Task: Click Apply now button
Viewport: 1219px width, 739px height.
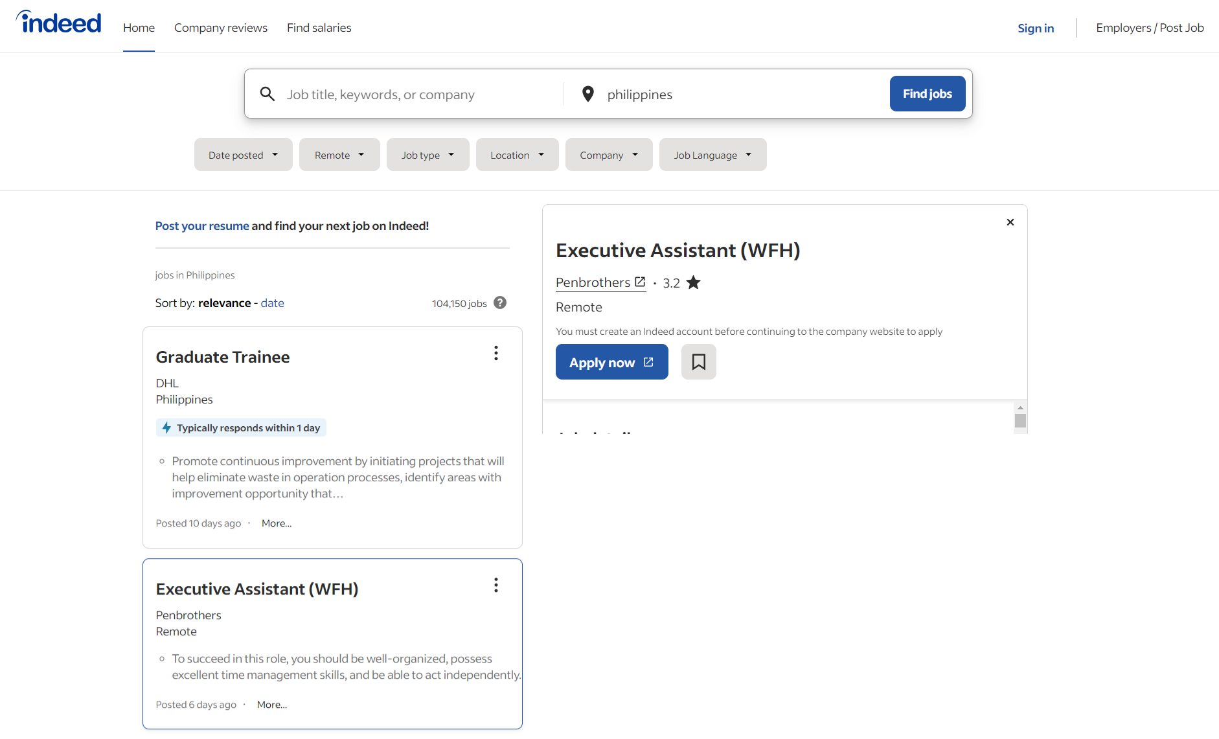Action: [x=612, y=362]
